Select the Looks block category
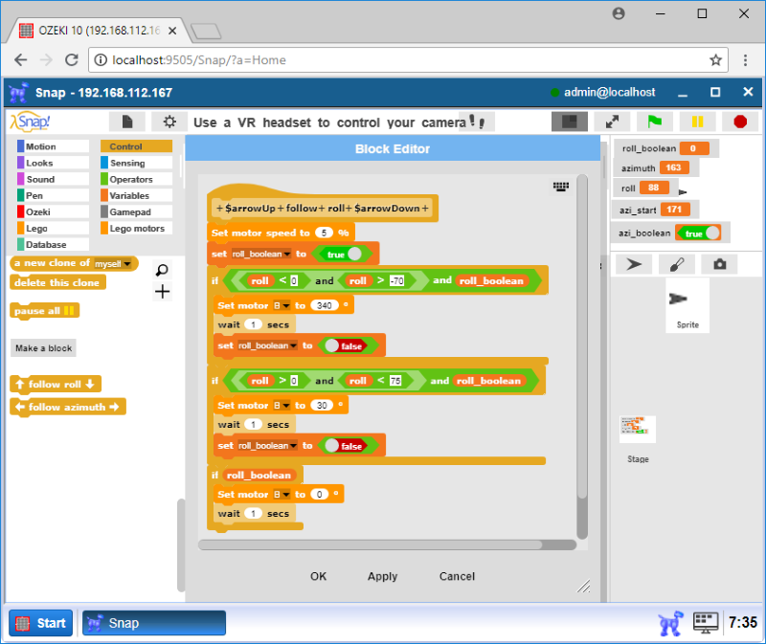Image resolution: width=766 pixels, height=644 pixels. click(x=53, y=163)
